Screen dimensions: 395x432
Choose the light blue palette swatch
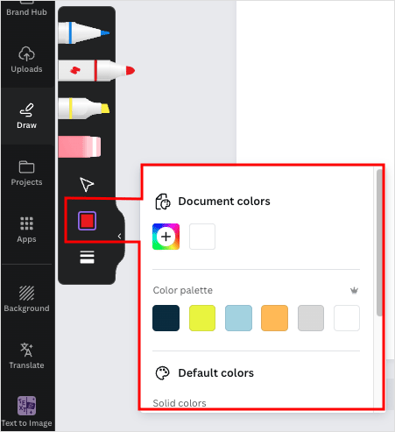point(238,318)
